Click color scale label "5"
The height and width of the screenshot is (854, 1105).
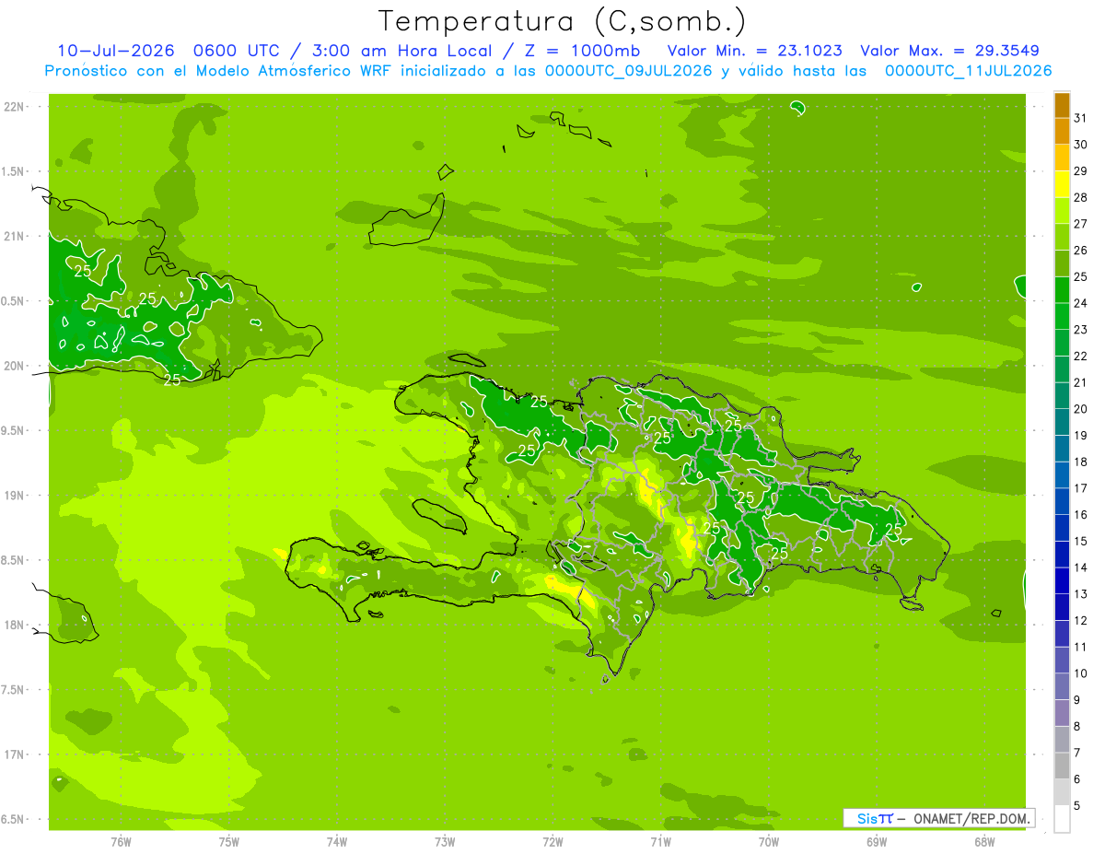(1077, 805)
